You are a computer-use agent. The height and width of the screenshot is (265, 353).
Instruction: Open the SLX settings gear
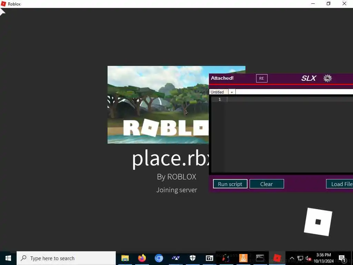click(327, 78)
